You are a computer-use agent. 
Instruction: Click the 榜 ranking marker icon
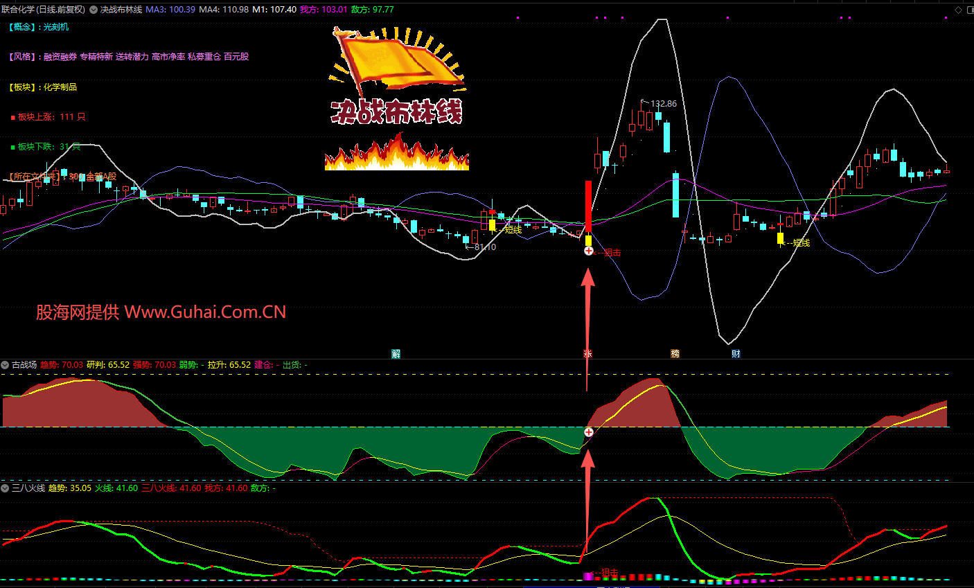click(x=675, y=354)
